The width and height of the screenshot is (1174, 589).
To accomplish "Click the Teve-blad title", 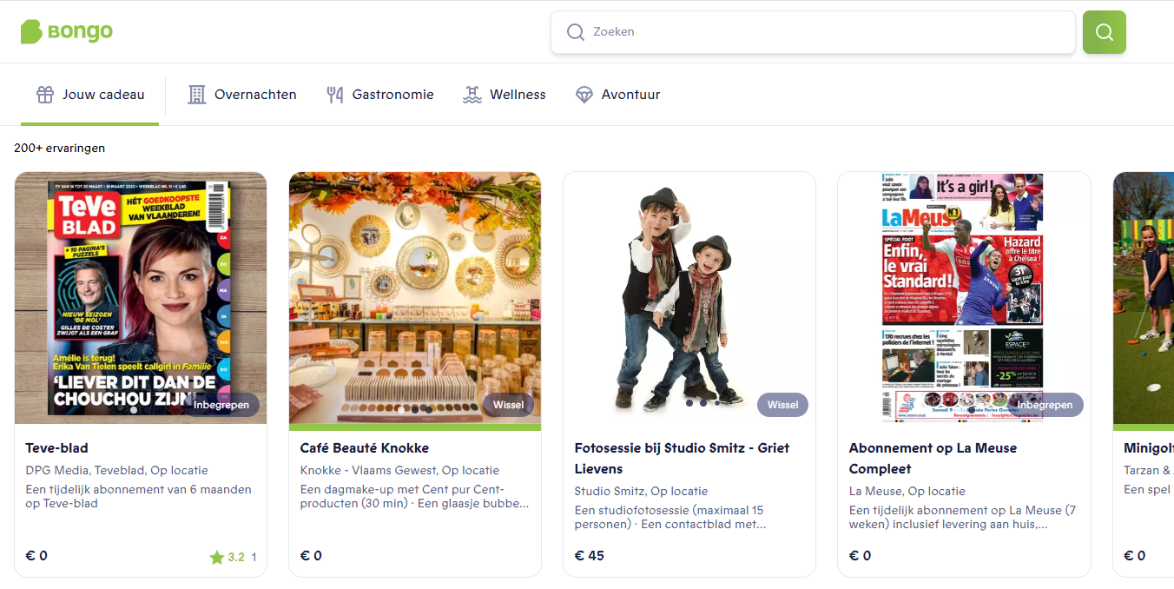I will tap(57, 448).
